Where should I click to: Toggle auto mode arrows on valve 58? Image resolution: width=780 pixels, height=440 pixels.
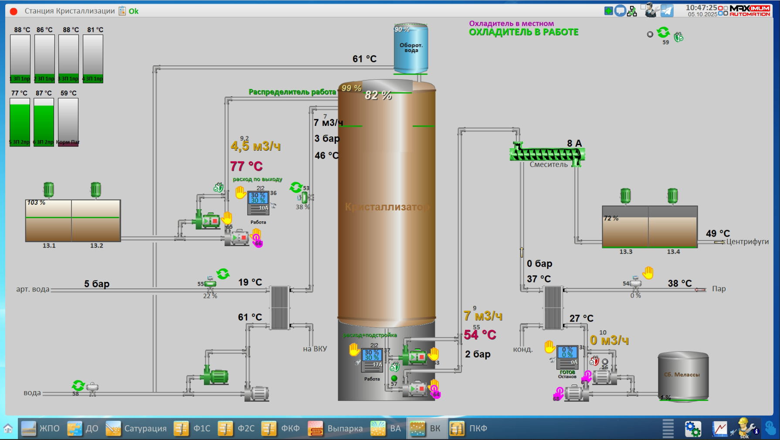[78, 385]
